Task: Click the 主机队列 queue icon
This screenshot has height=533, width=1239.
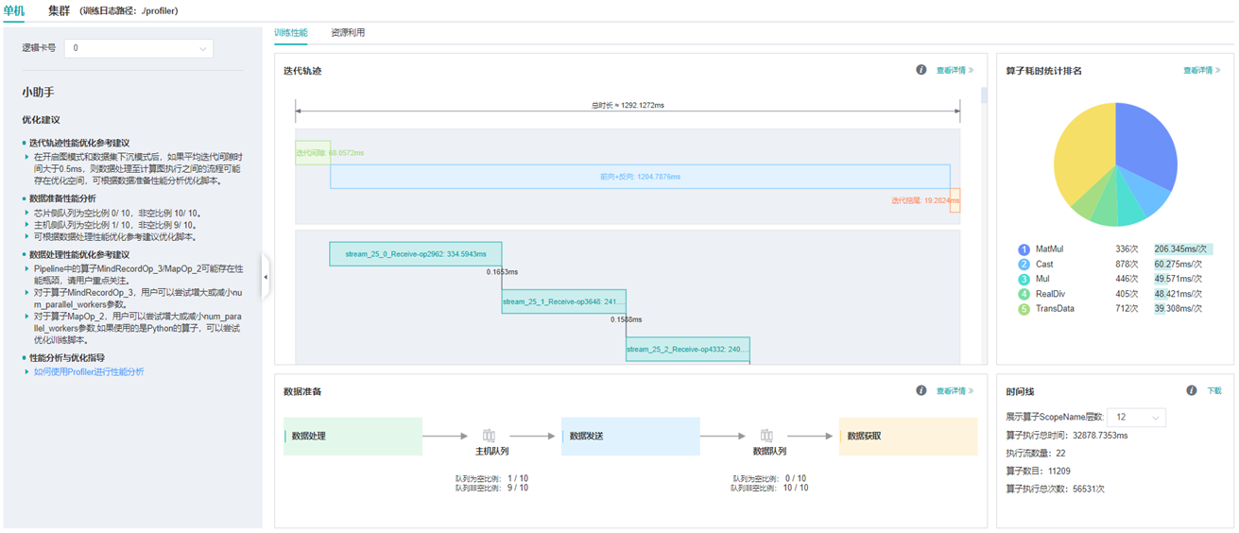Action: point(489,436)
